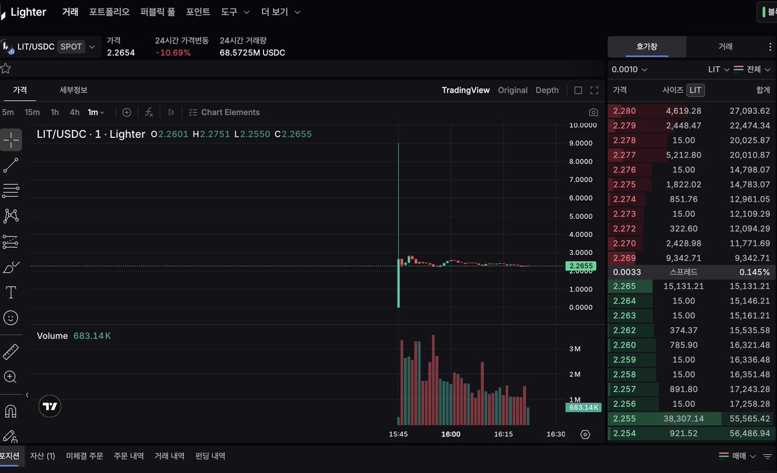The image size is (777, 473).
Task: Open Chart Elements menu
Action: [x=224, y=112]
